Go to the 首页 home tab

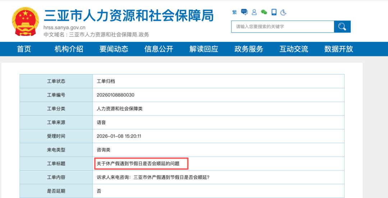click(24, 49)
